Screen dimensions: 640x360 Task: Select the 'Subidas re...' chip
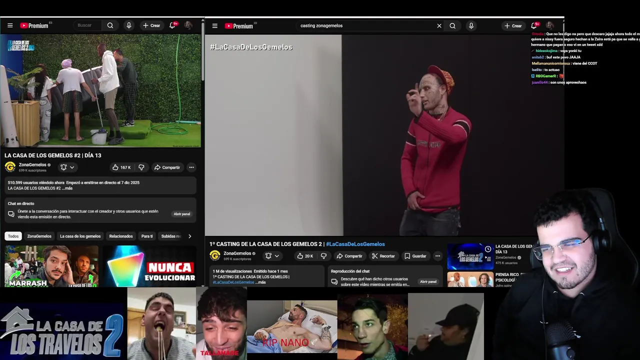tap(170, 236)
